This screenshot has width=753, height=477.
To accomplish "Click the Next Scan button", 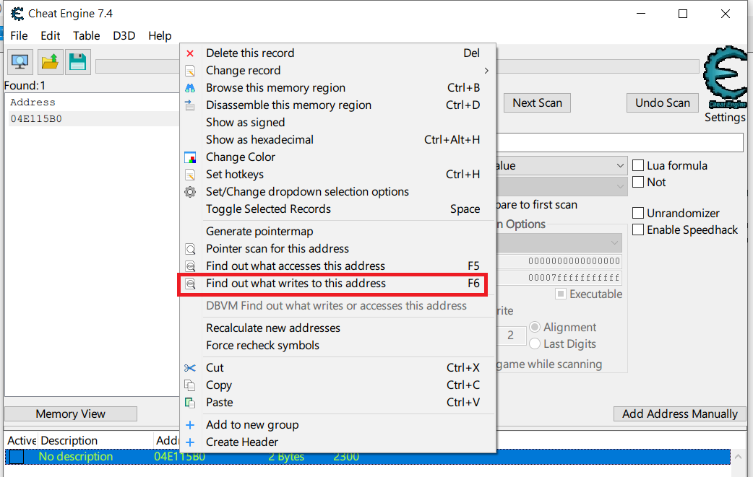I will click(x=537, y=103).
